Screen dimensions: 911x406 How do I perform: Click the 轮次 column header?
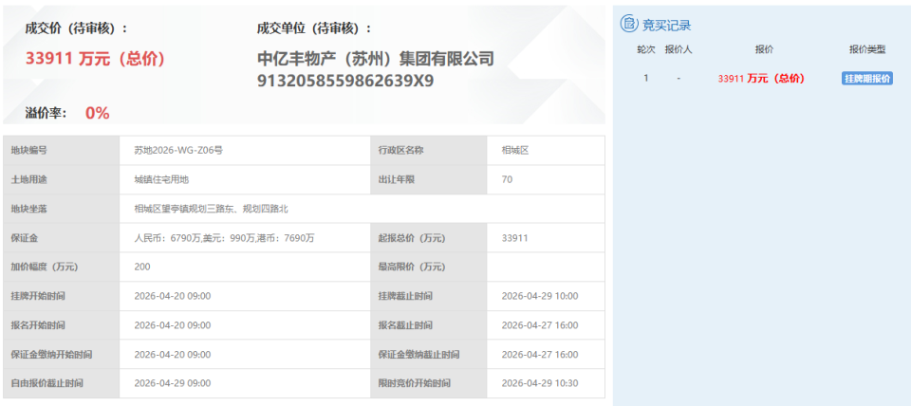tap(645, 50)
